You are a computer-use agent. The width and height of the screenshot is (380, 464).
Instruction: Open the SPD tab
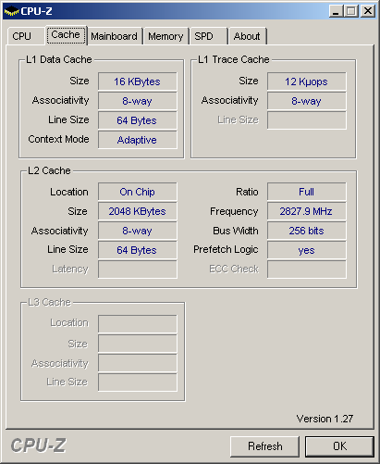point(208,36)
